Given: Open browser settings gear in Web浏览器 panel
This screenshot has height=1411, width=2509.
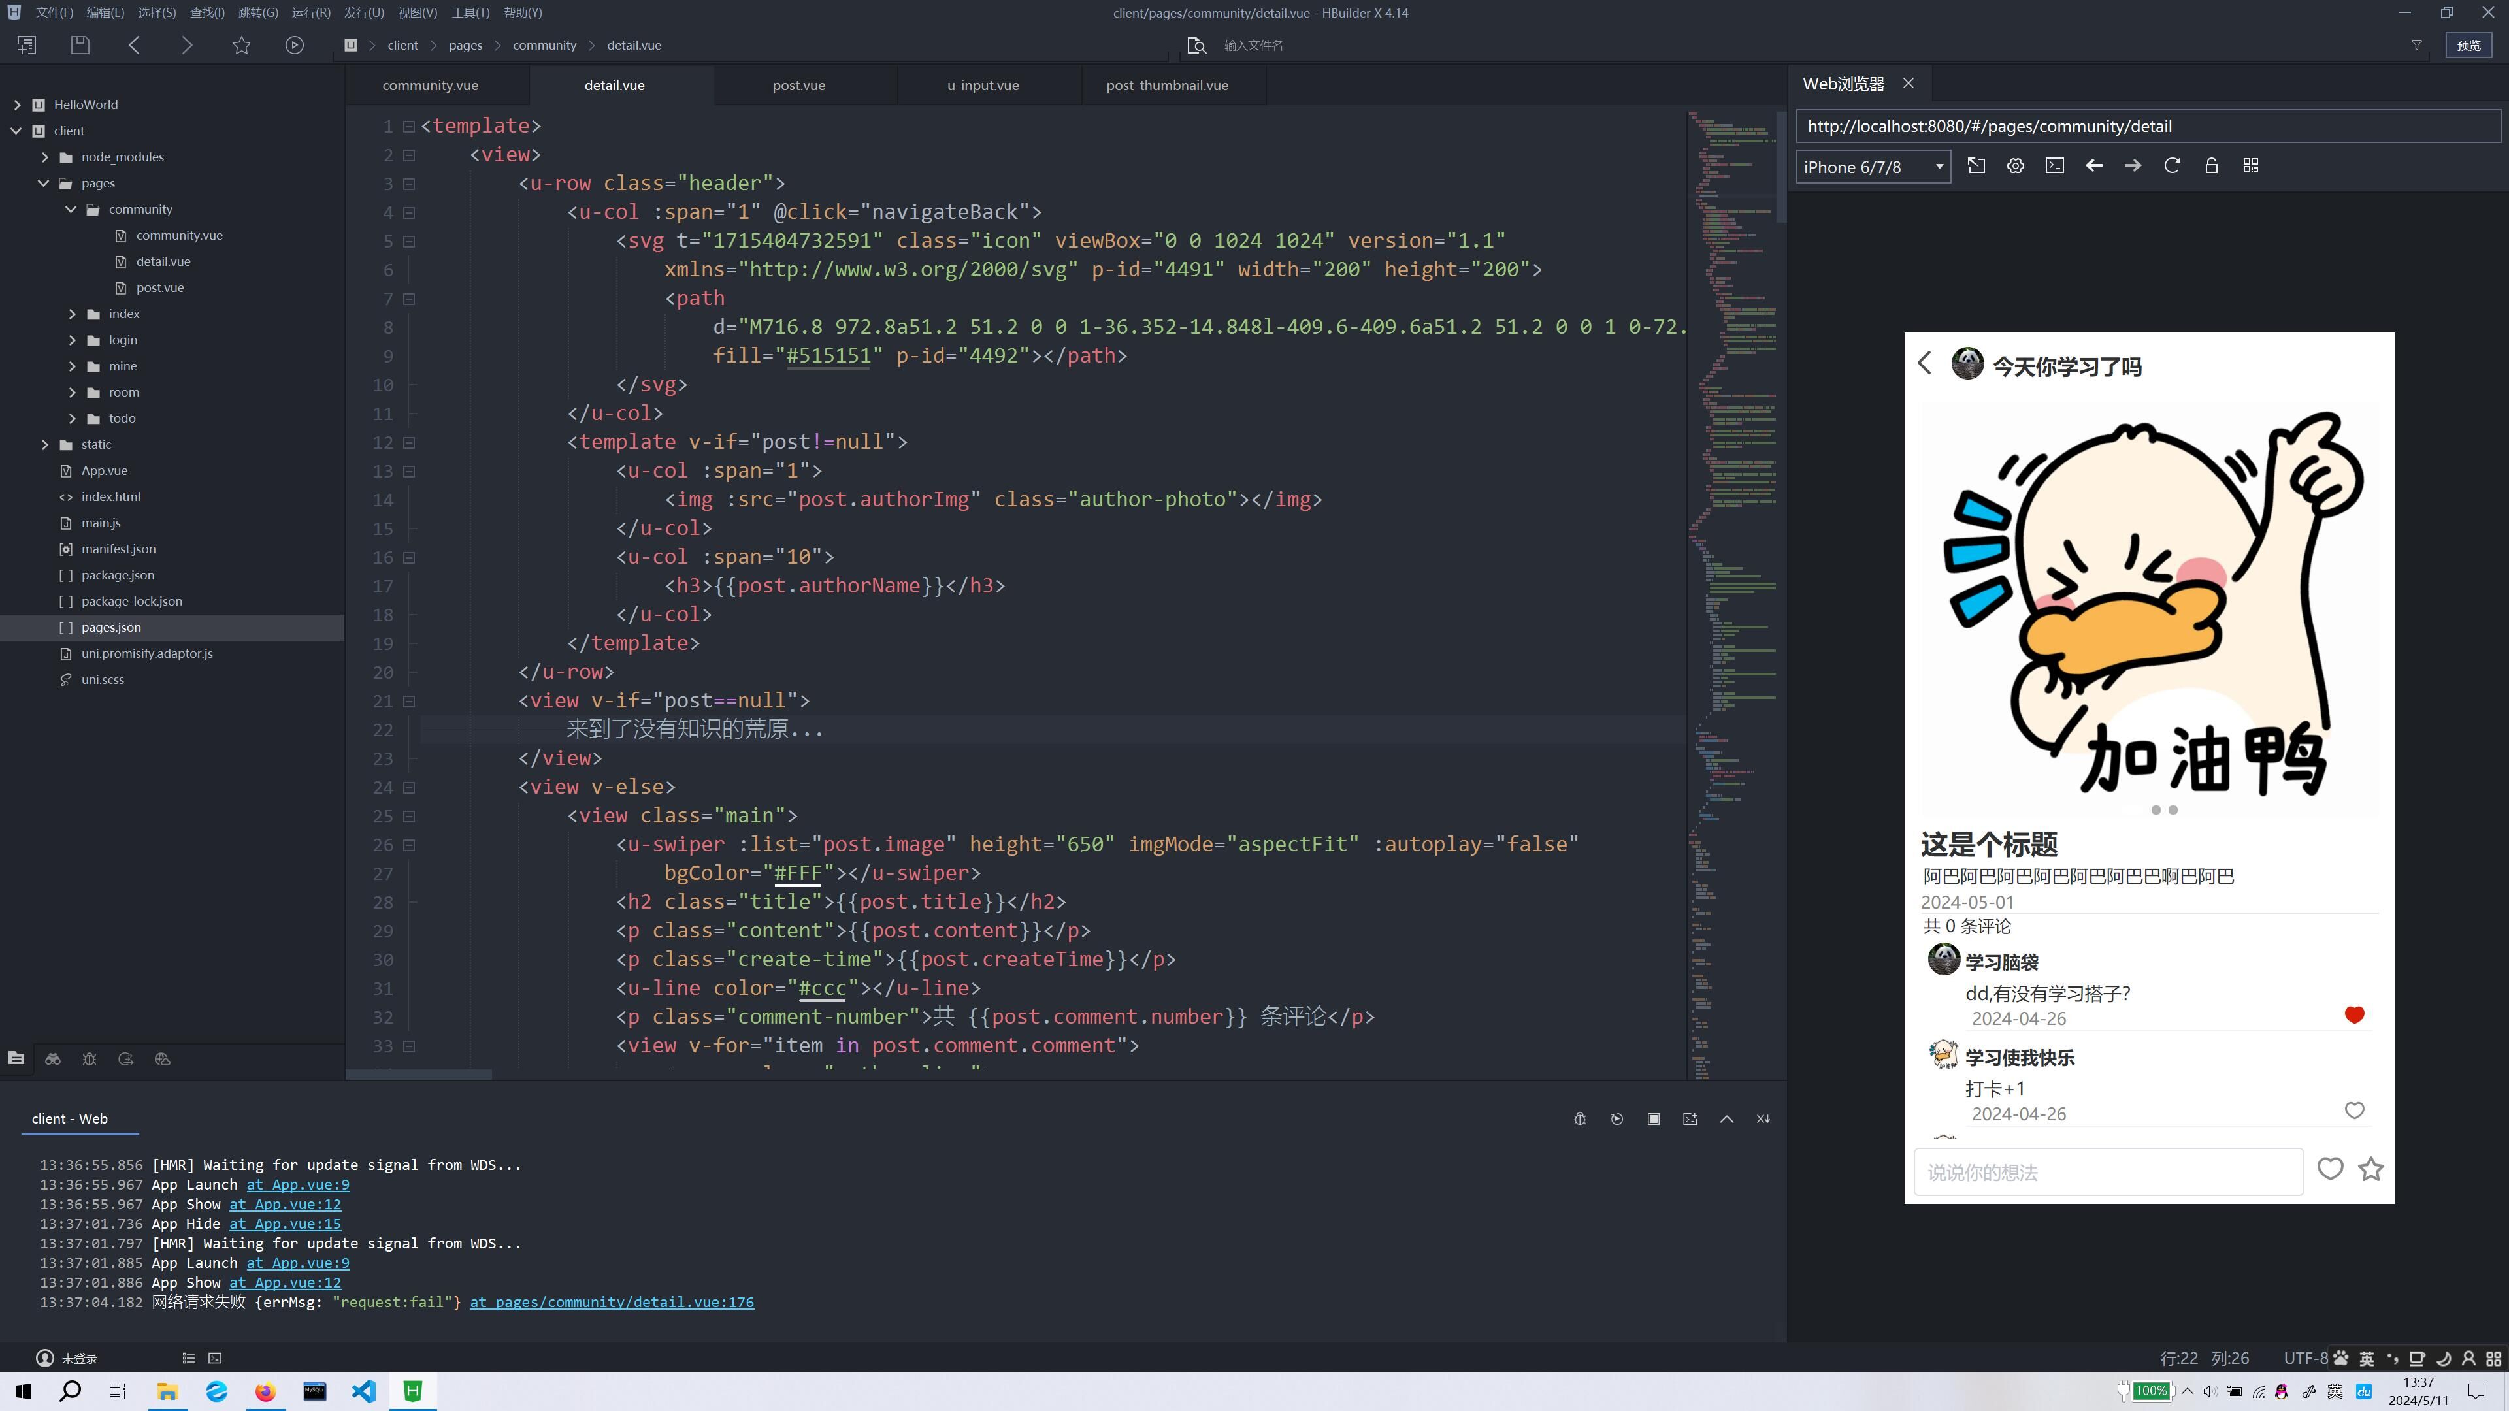Looking at the screenshot, I should pos(2015,165).
